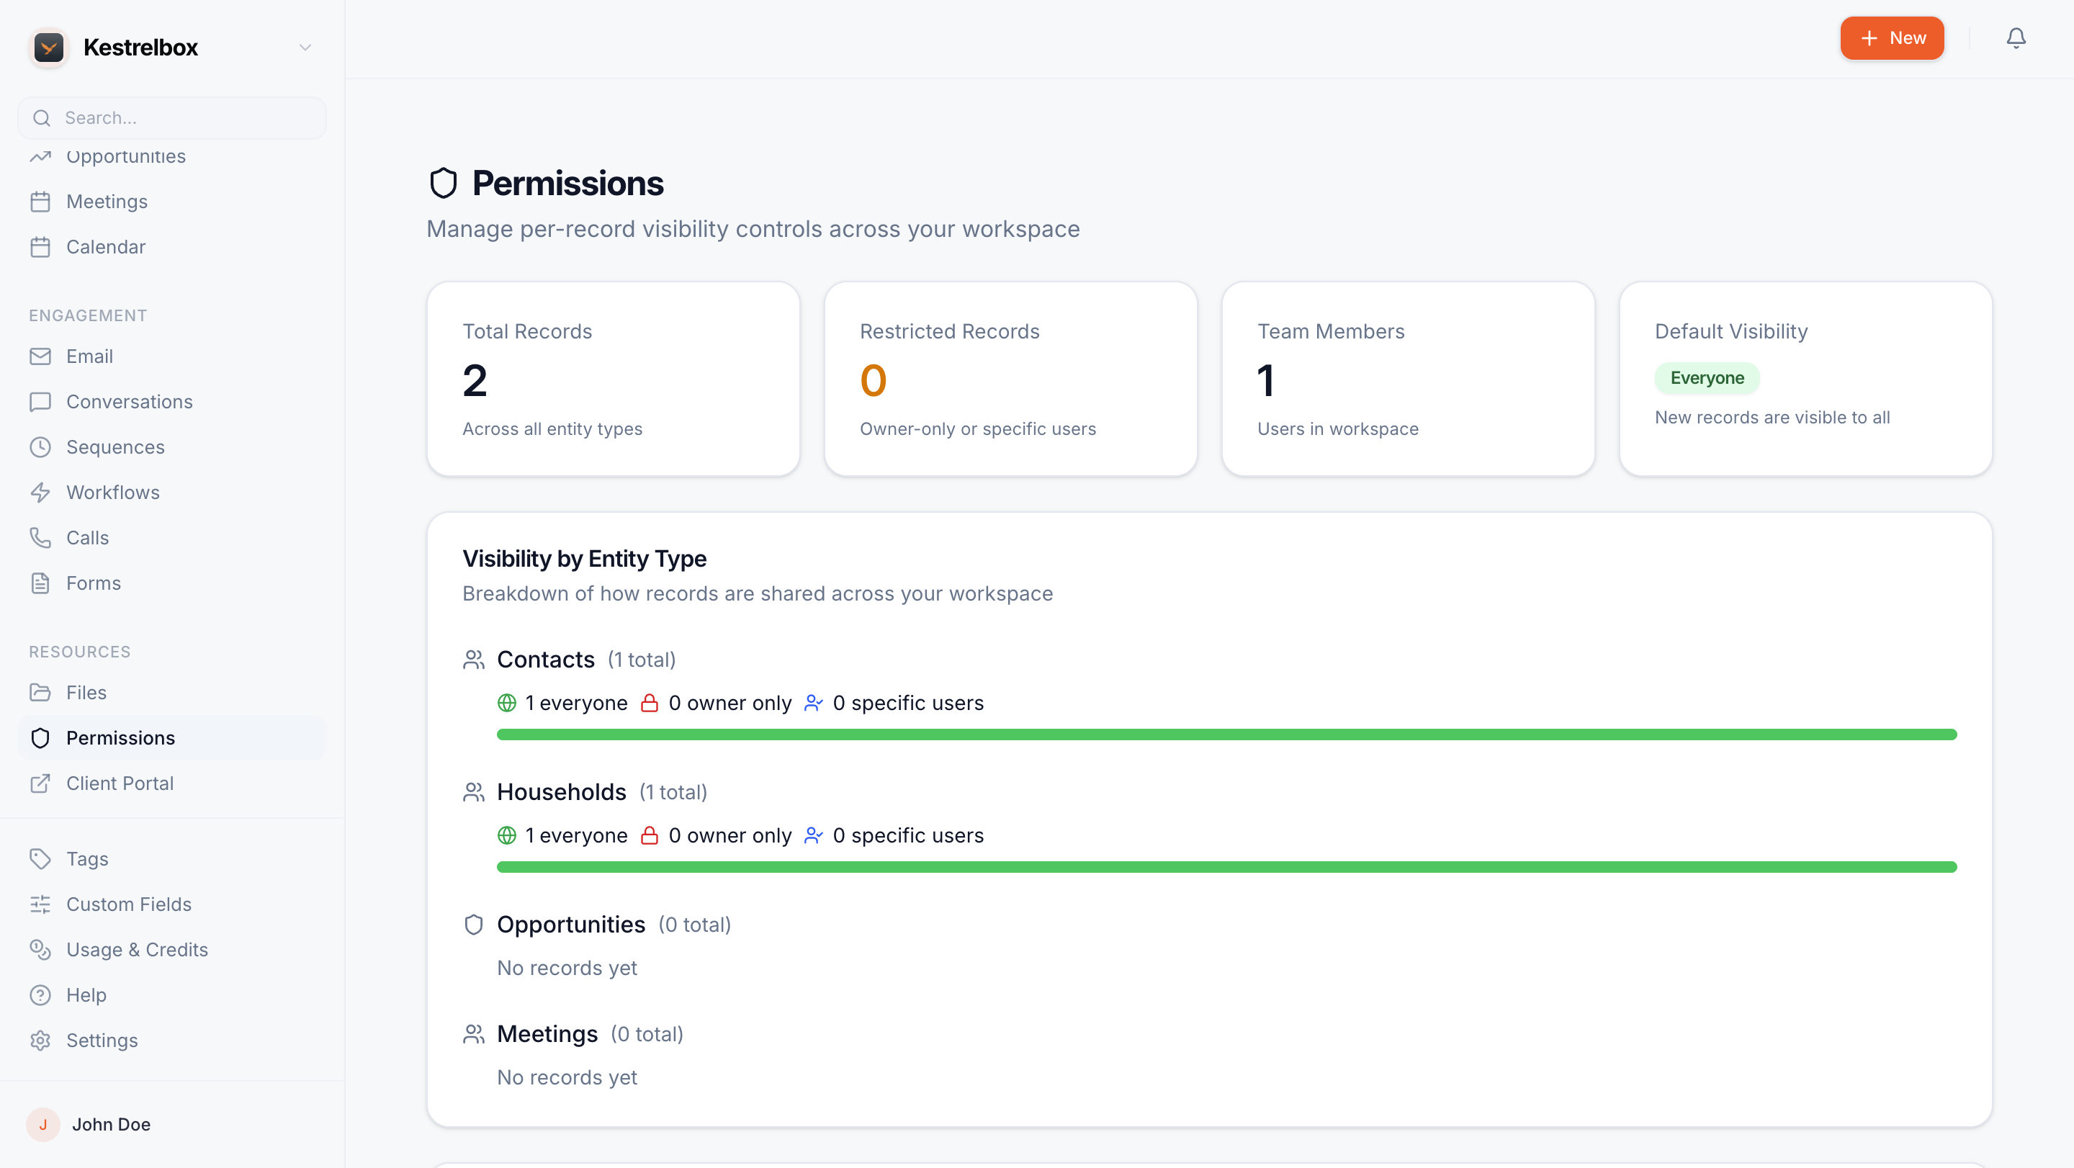Select Custom Fields in the sidebar
This screenshot has height=1168, width=2074.
(129, 904)
